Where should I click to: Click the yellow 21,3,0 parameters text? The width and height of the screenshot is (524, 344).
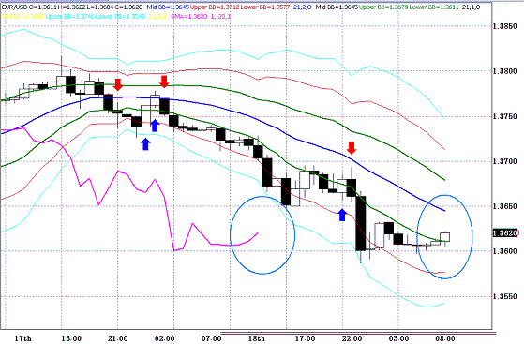(157, 16)
